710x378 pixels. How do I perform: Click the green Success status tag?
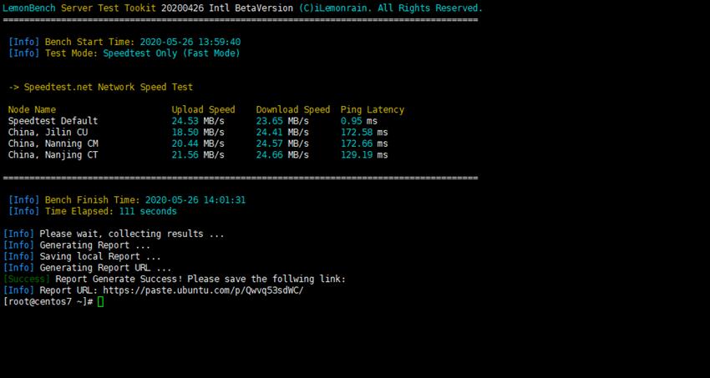(x=27, y=279)
